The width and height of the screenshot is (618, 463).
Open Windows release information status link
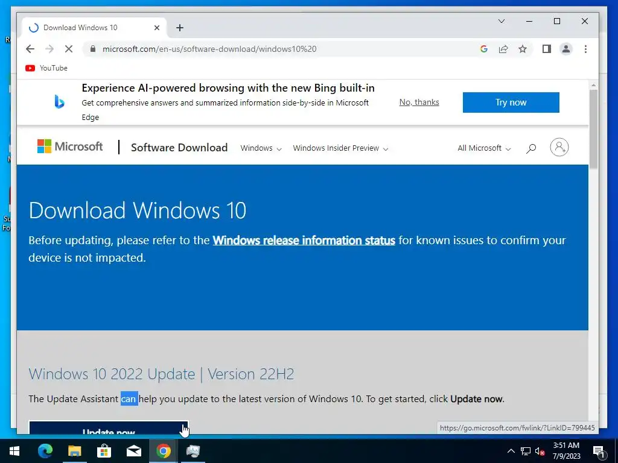pyautogui.click(x=304, y=240)
